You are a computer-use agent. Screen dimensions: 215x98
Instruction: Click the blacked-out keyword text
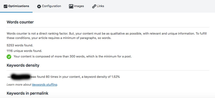(x=21, y=76)
